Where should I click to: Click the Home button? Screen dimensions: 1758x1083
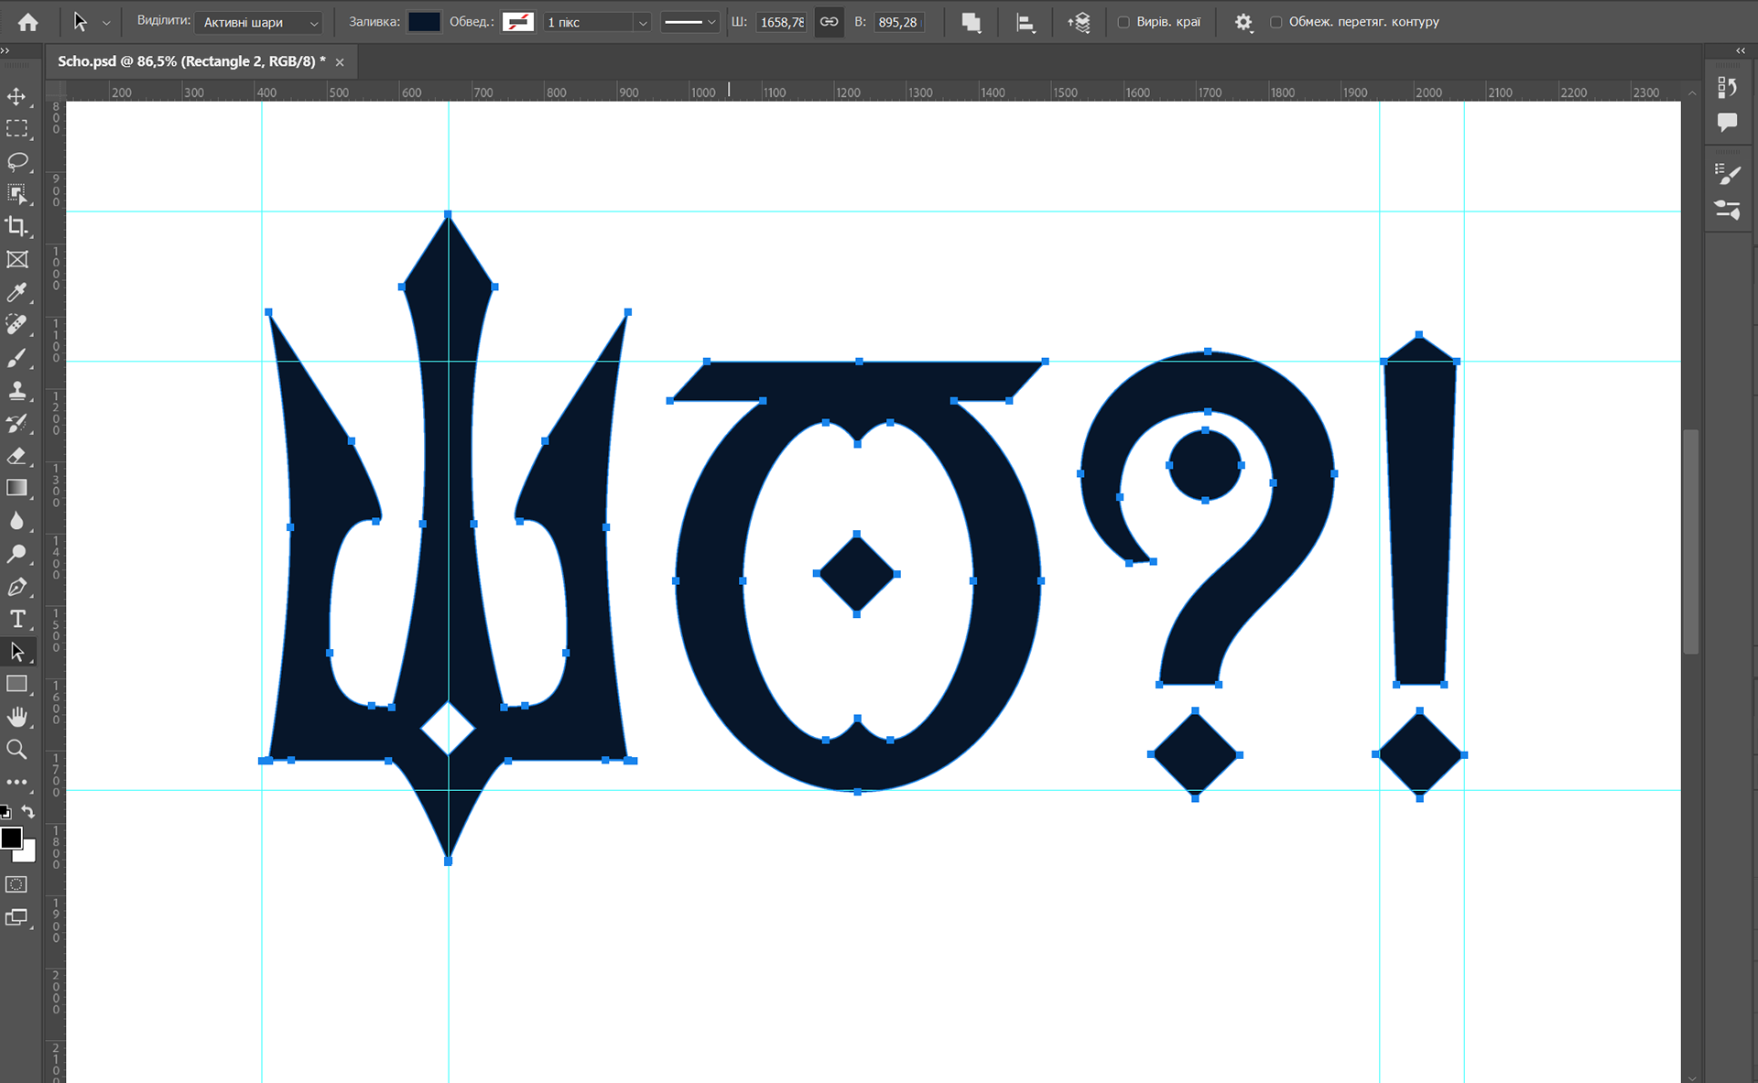(x=28, y=22)
